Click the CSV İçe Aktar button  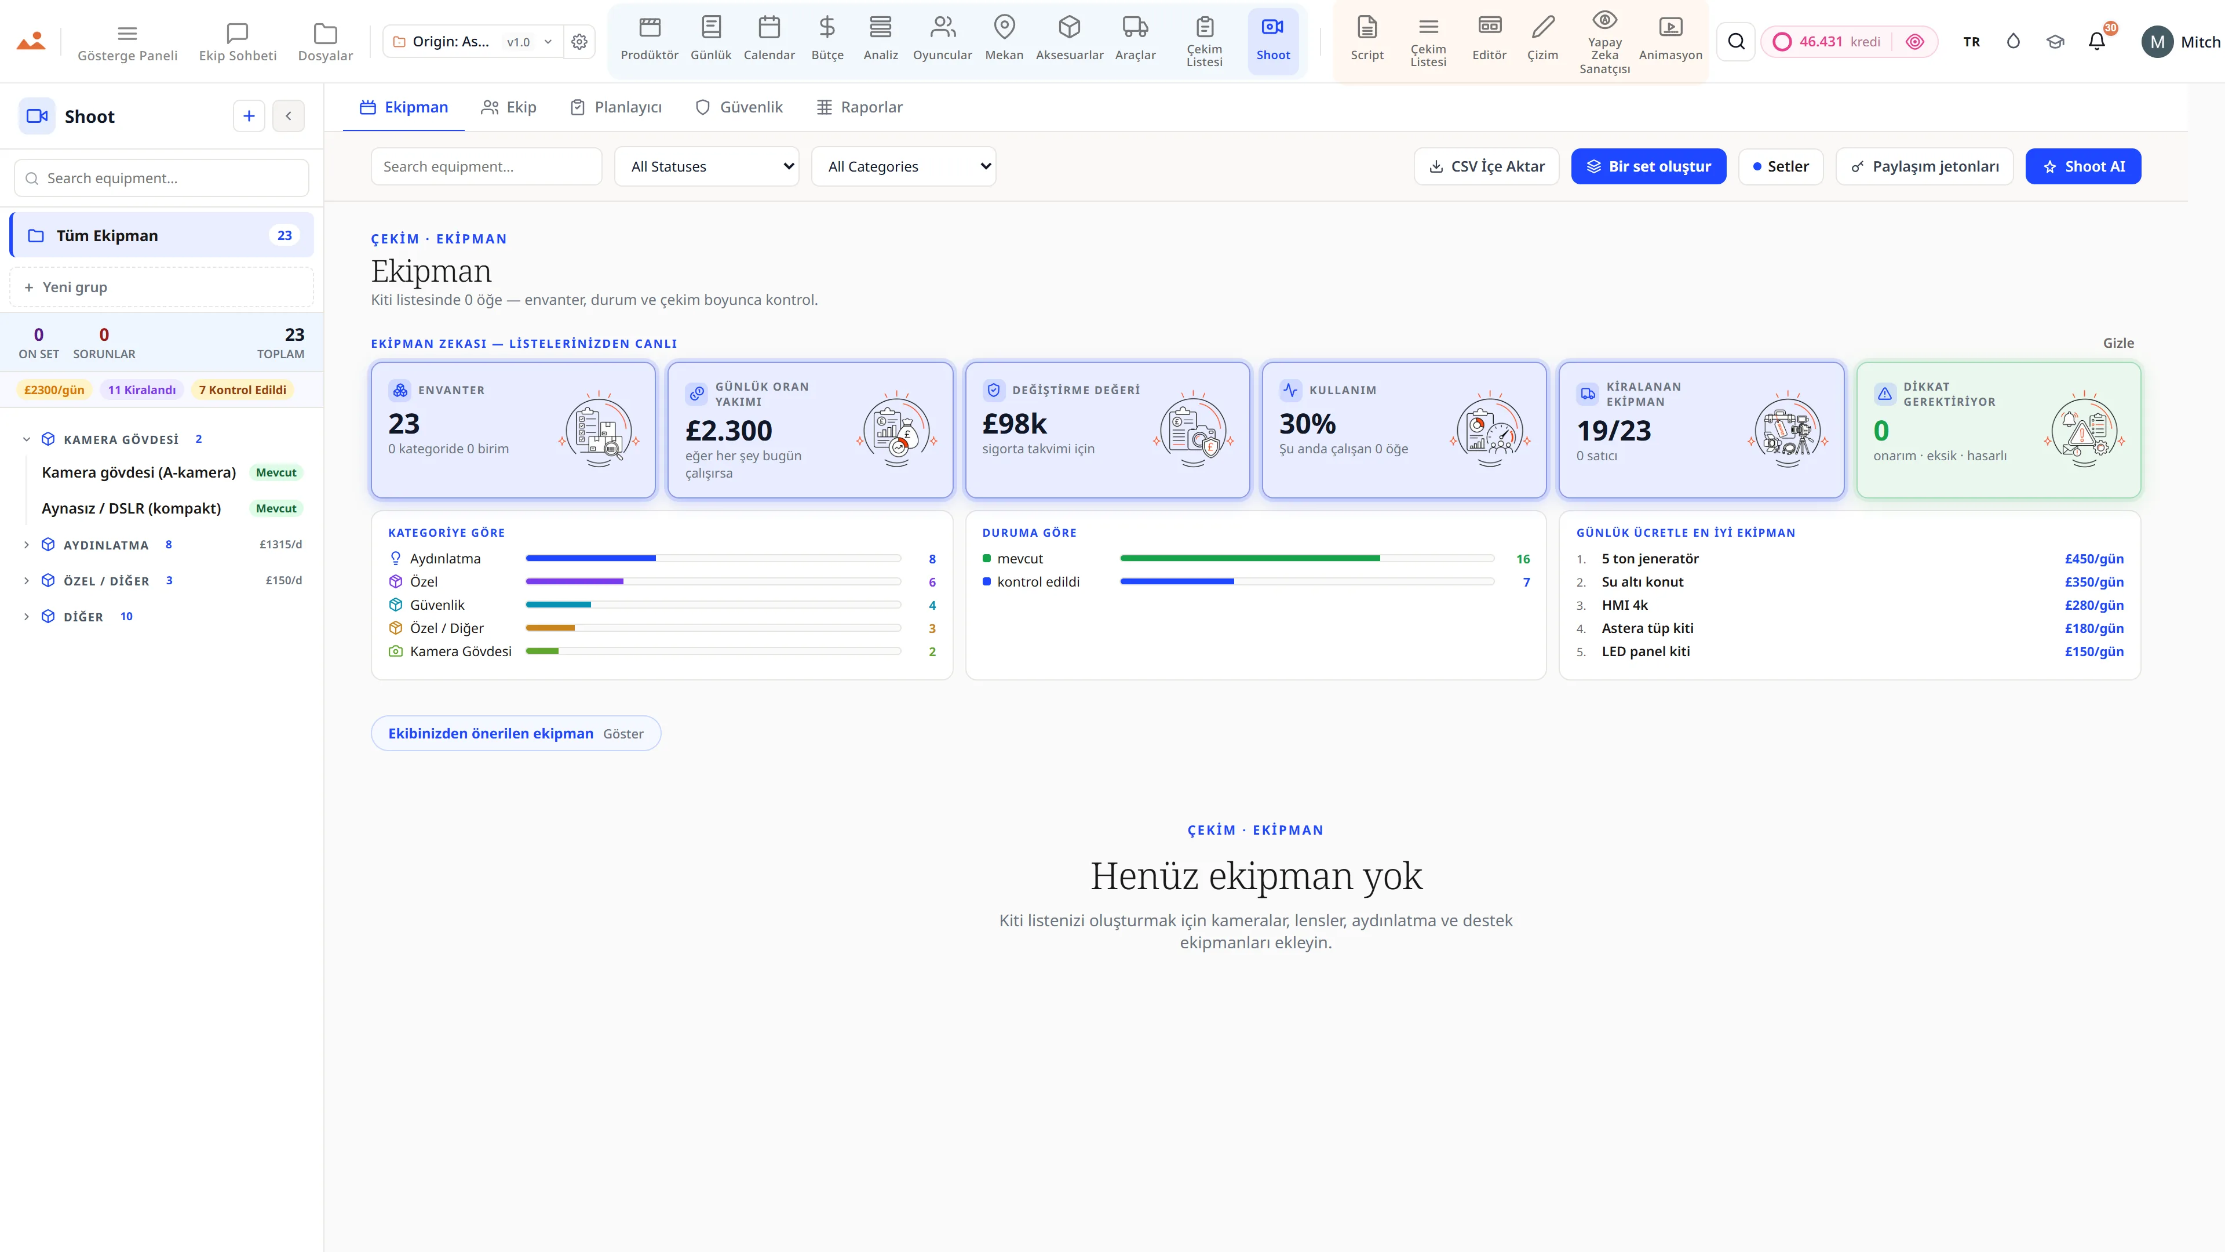(1486, 167)
